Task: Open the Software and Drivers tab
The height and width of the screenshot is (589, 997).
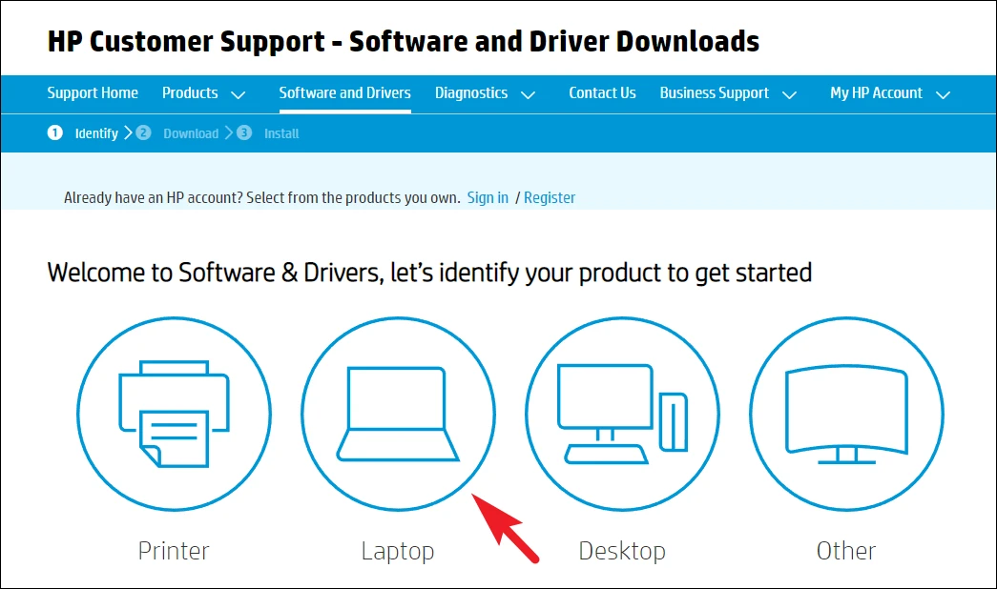Action: click(x=344, y=92)
